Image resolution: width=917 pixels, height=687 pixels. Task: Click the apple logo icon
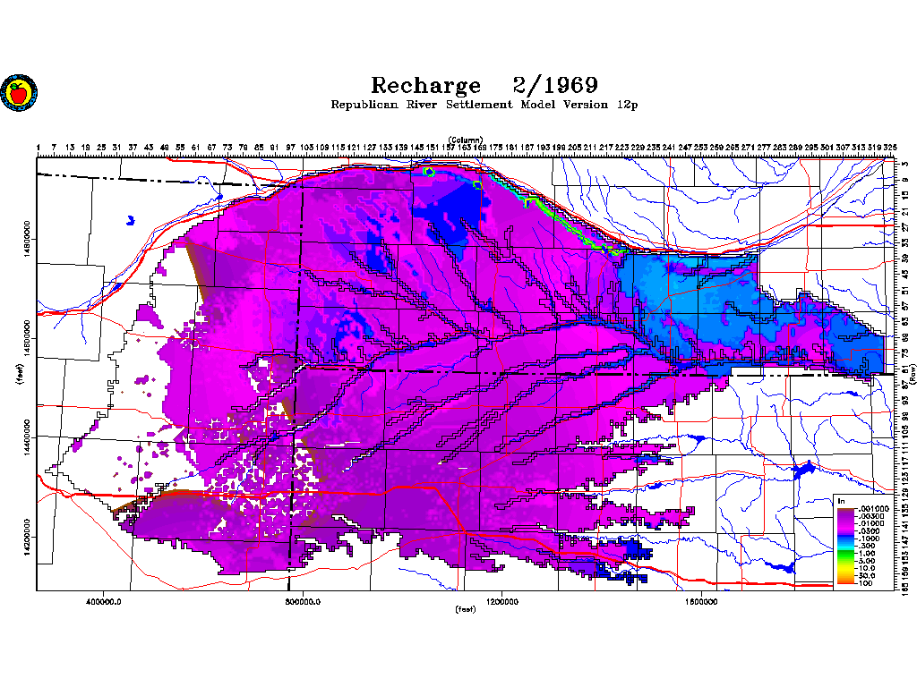pos(19,92)
